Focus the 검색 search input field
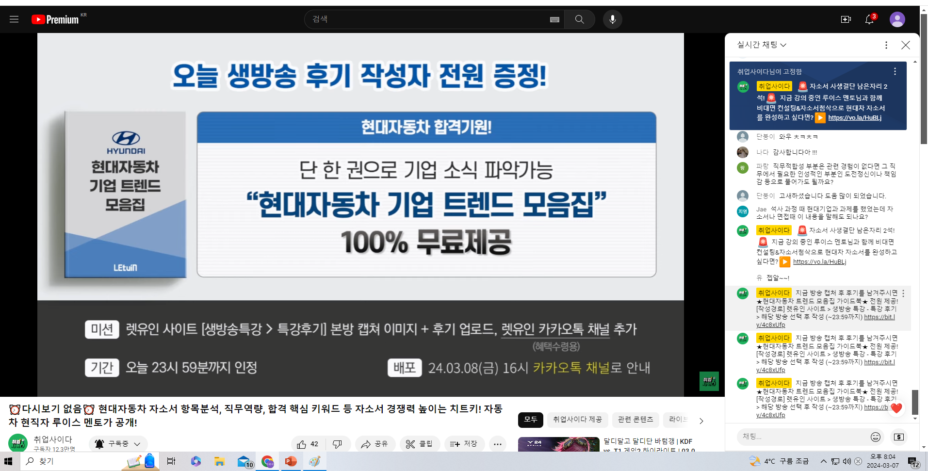Image resolution: width=928 pixels, height=471 pixels. click(429, 19)
